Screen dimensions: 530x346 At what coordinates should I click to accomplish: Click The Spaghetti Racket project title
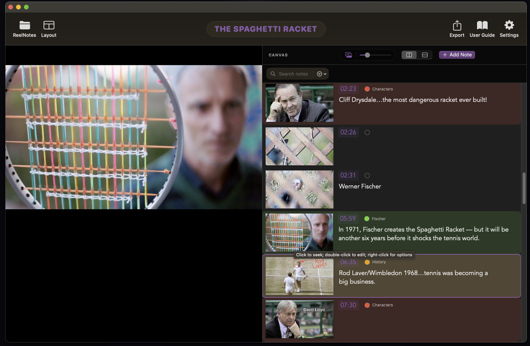[266, 29]
